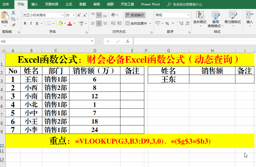Image resolution: width=256 pixels, height=167 pixels.
Task: Click the Copy icon
Action: tap(13, 19)
